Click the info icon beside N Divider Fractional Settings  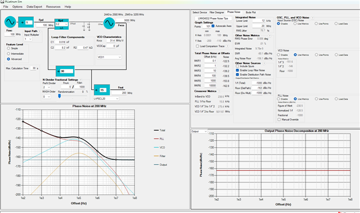81,80
